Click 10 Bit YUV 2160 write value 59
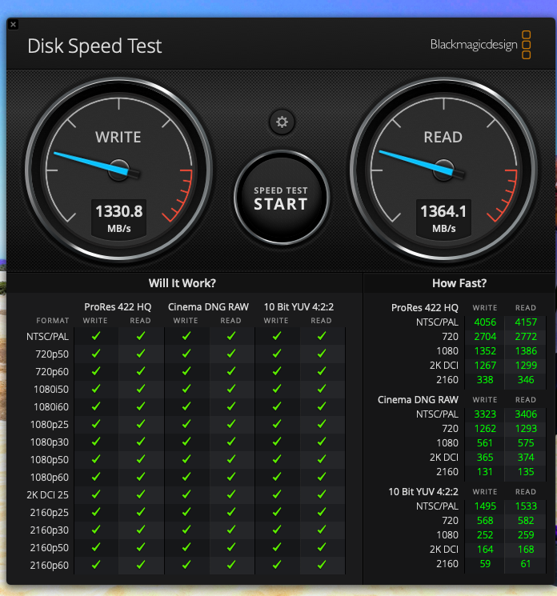Viewport: 557px width, 596px height. [x=485, y=564]
